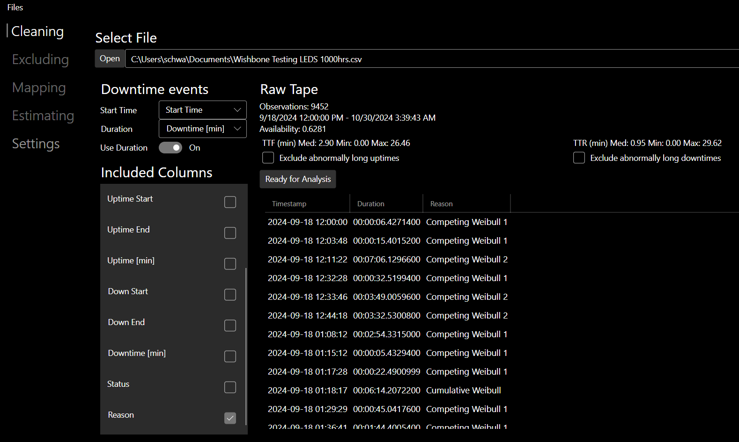Check Exclude abnormally long uptimes
Screen dimensions: 739x442
268,158
